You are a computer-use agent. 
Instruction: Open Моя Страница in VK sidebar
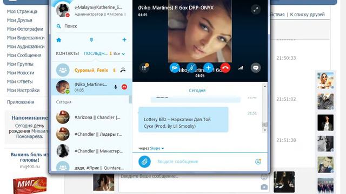[22, 11]
